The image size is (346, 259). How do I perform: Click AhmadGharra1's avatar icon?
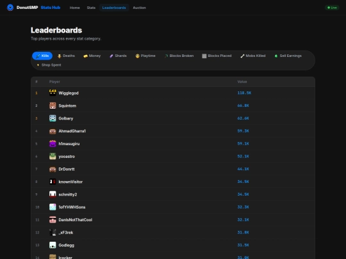coord(53,131)
